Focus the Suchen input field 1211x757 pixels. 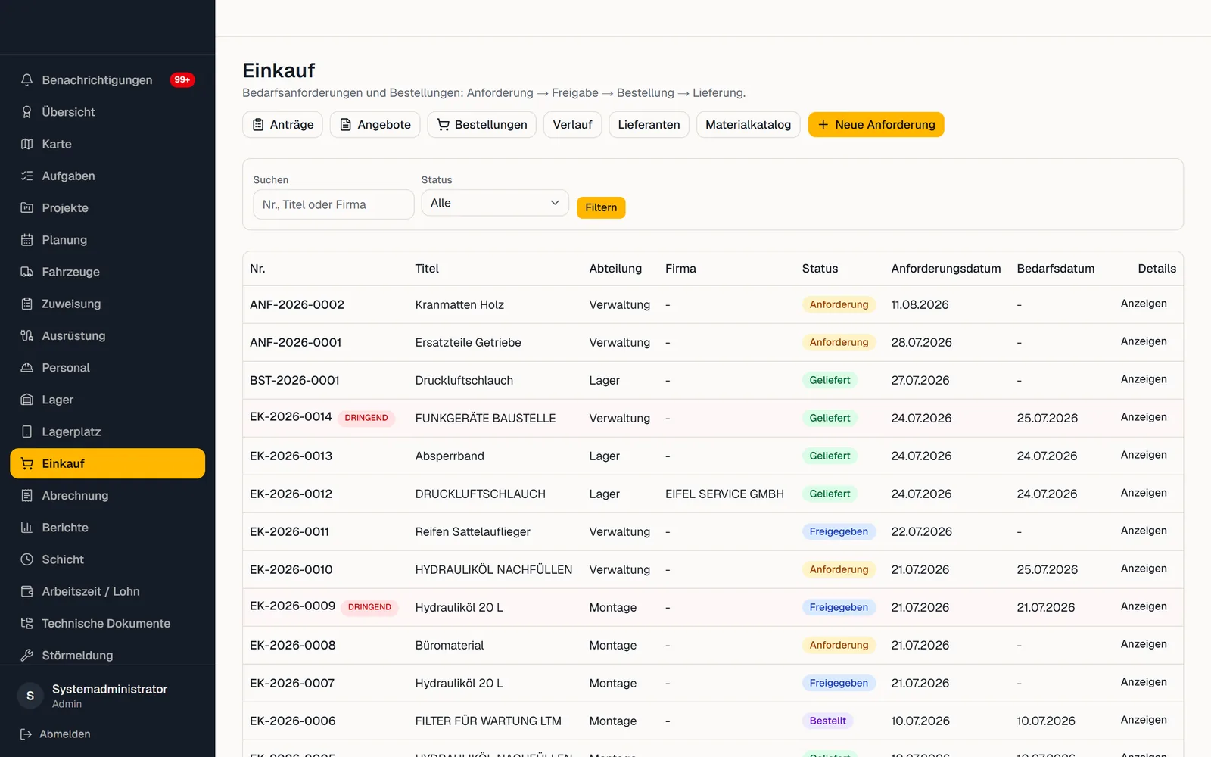click(334, 204)
